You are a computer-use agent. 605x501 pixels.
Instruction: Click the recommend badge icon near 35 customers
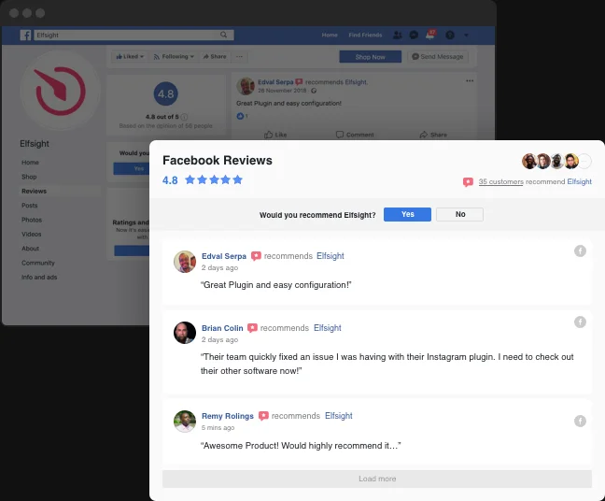click(468, 182)
